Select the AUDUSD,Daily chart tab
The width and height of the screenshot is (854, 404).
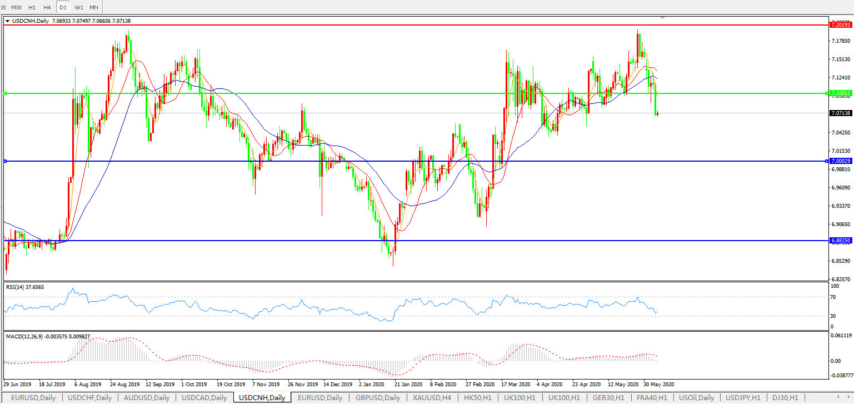pyautogui.click(x=147, y=398)
